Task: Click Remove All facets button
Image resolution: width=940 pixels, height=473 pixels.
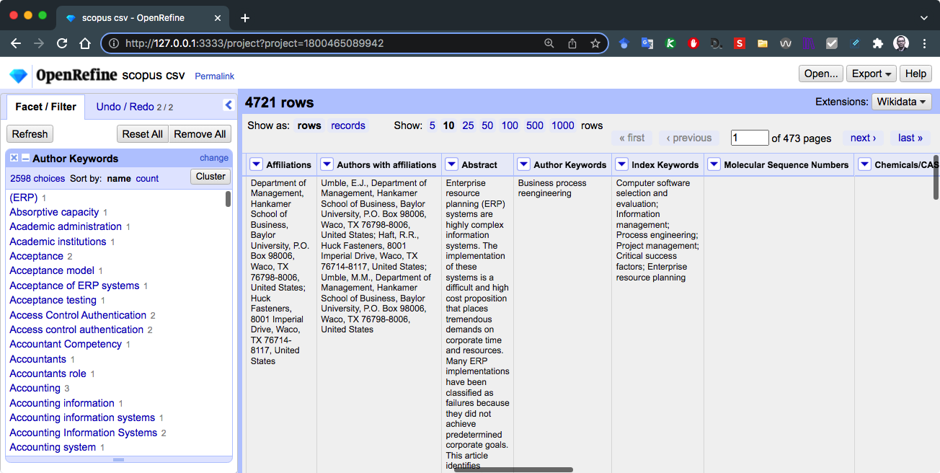Action: [200, 134]
